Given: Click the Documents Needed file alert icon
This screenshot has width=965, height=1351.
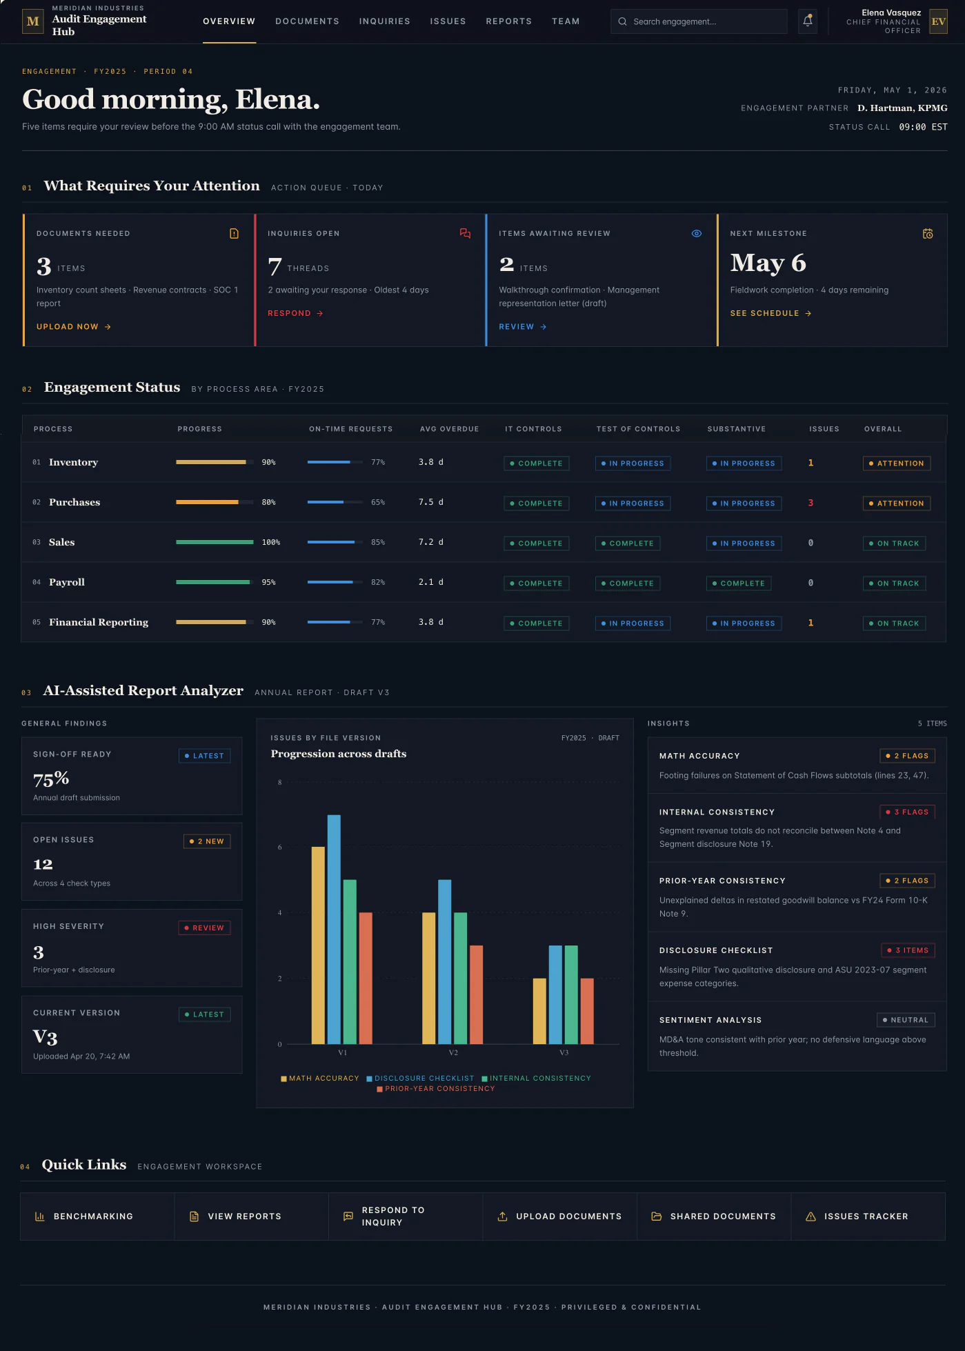Looking at the screenshot, I should tap(234, 234).
